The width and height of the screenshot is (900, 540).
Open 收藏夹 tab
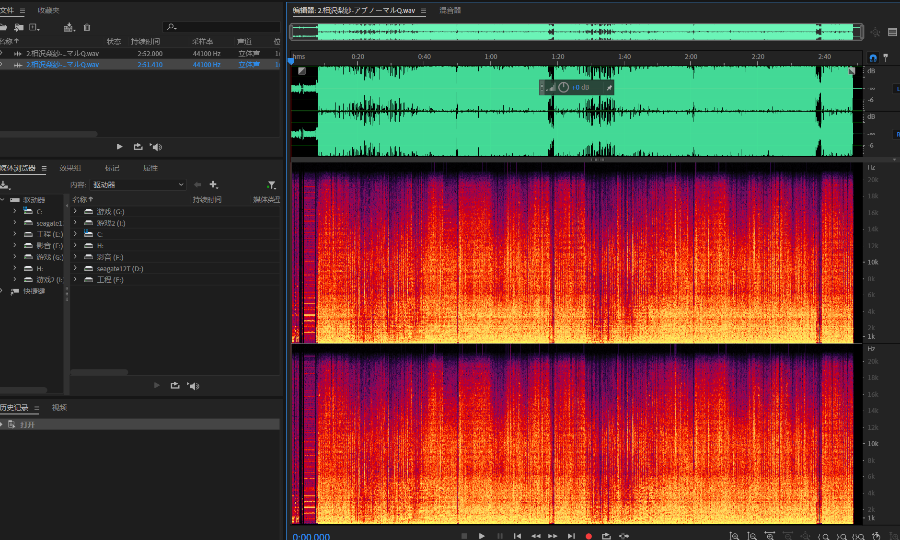pyautogui.click(x=48, y=11)
